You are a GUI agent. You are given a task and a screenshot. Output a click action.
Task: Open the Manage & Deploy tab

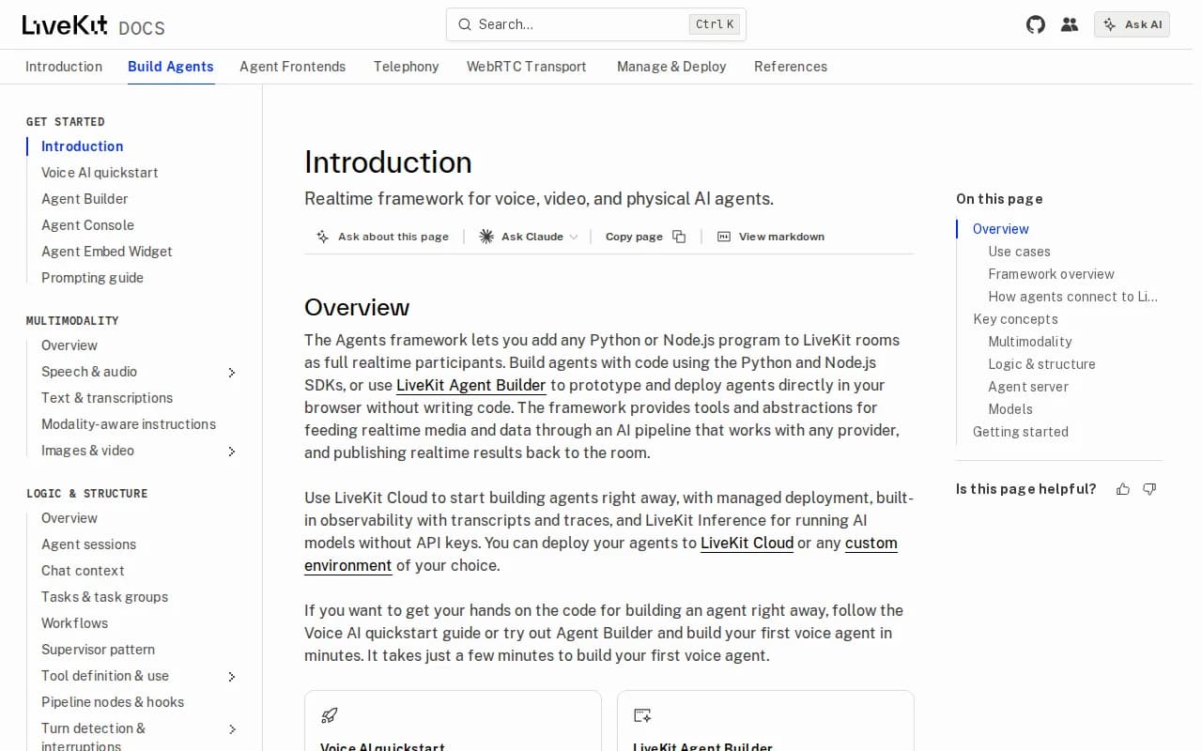click(671, 67)
